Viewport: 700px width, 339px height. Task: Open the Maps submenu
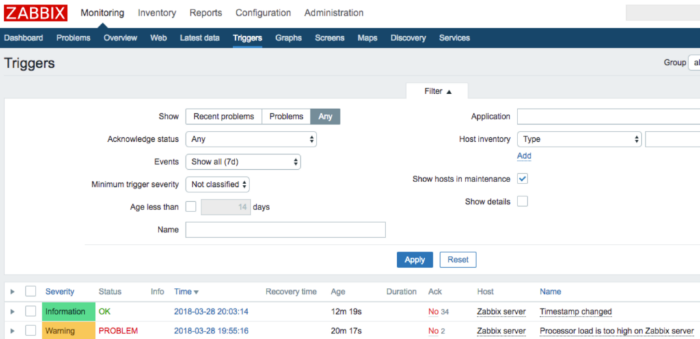pyautogui.click(x=367, y=38)
